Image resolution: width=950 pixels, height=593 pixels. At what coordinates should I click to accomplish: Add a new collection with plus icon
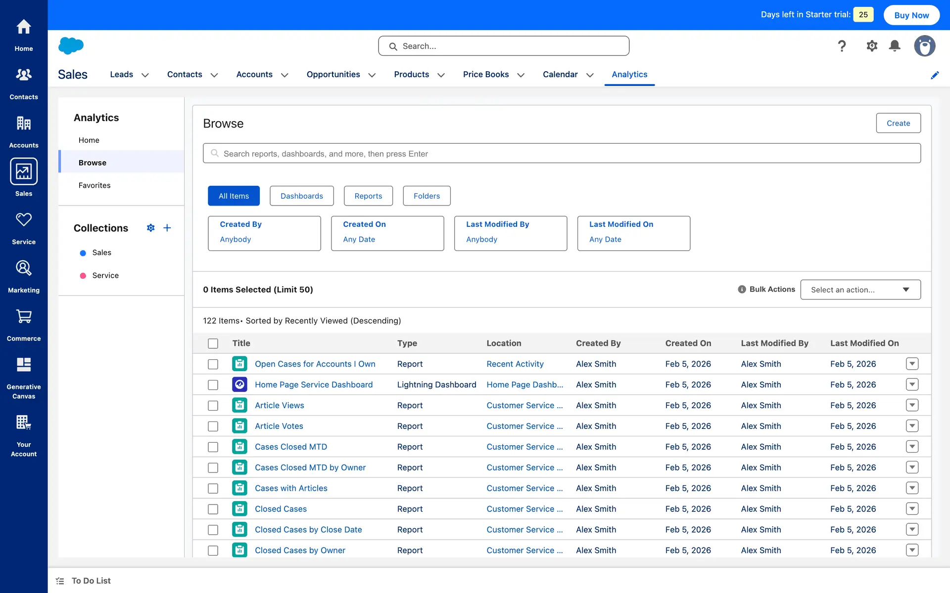point(167,228)
